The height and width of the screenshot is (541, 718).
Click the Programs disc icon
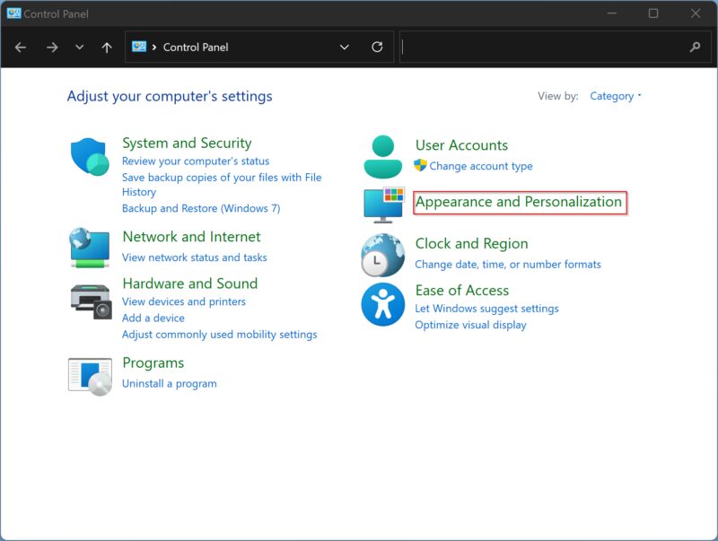91,377
